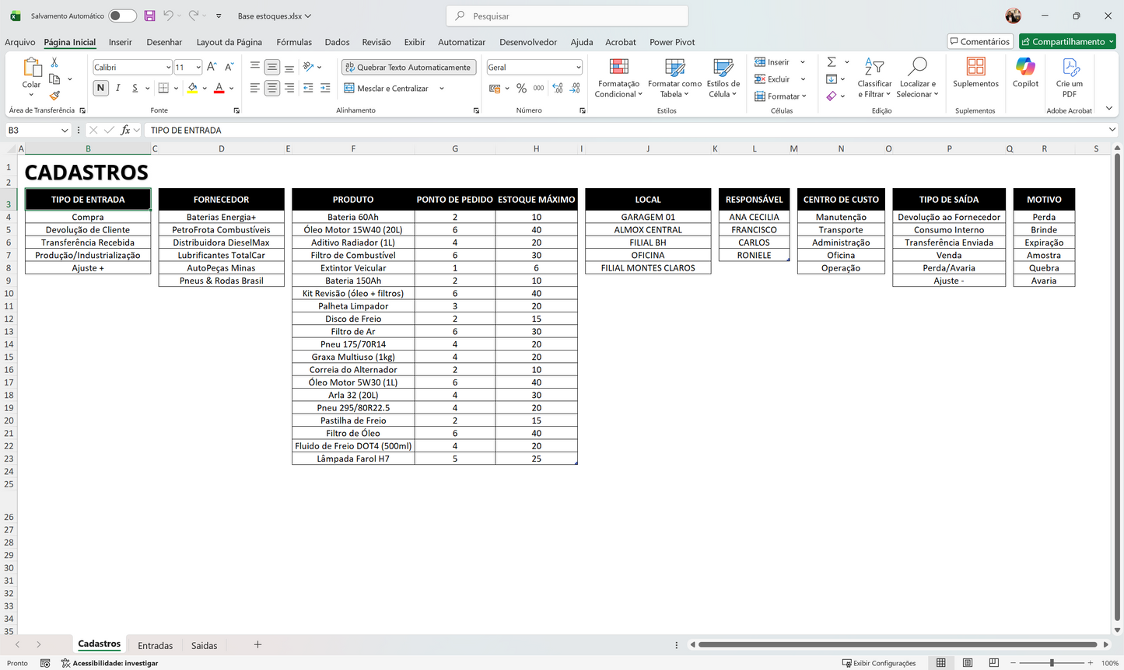Click the increase indent icon

pyautogui.click(x=325, y=89)
